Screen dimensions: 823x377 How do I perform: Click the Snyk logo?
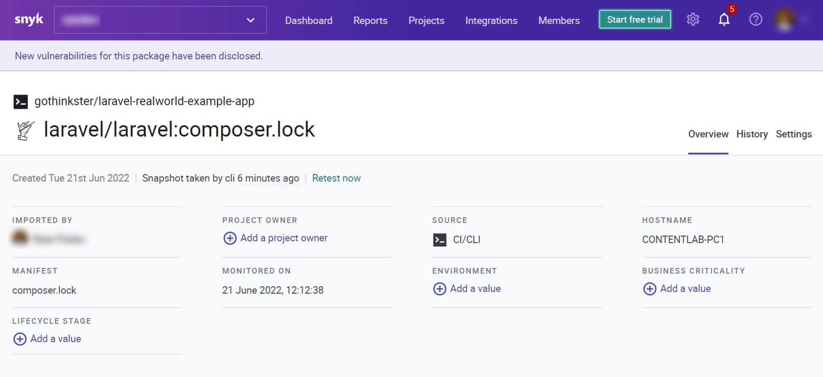pyautogui.click(x=29, y=20)
